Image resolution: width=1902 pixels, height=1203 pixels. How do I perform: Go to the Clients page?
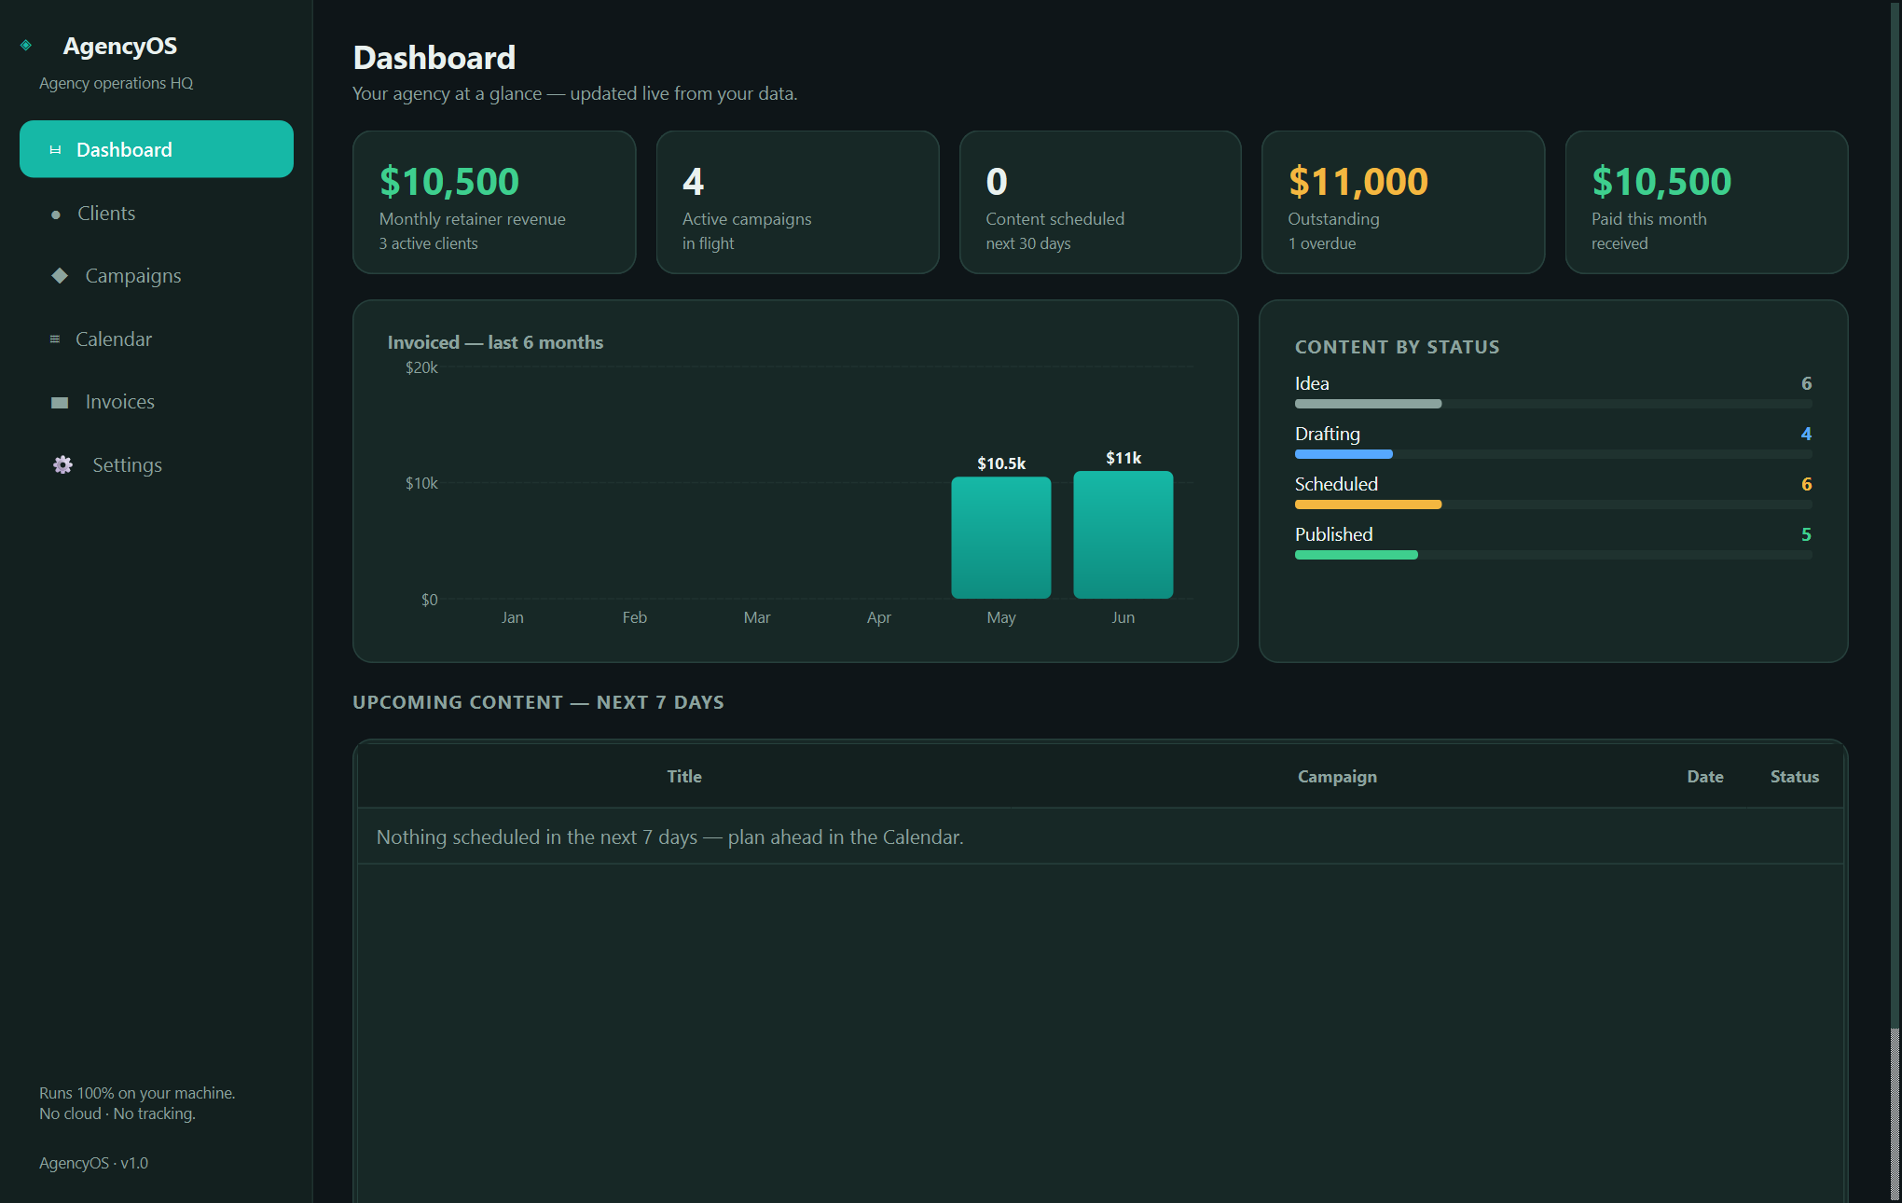click(157, 214)
